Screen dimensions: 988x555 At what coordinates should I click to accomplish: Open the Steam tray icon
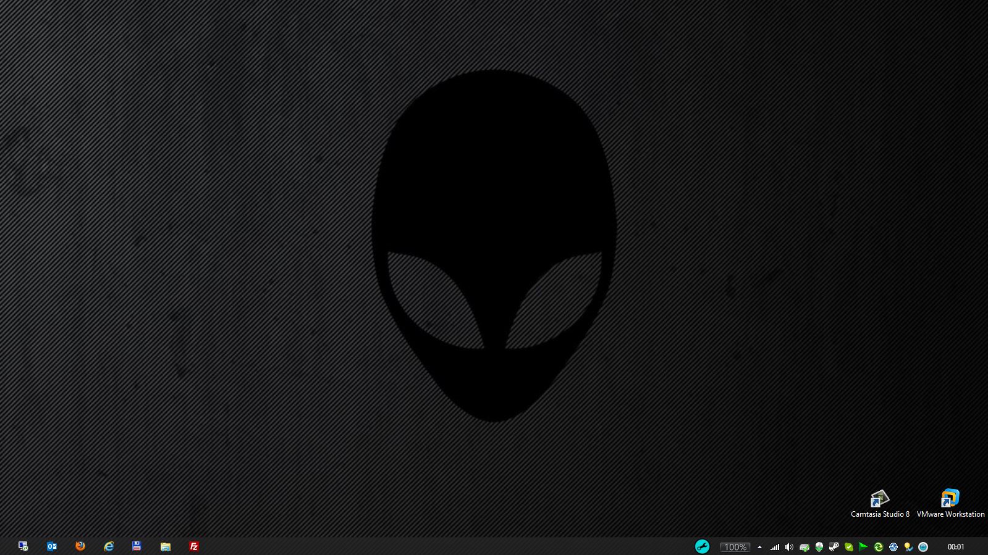tap(834, 547)
